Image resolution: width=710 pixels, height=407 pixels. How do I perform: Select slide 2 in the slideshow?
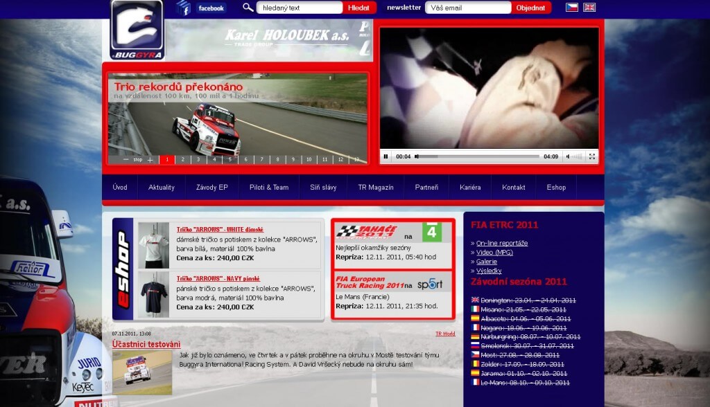183,160
